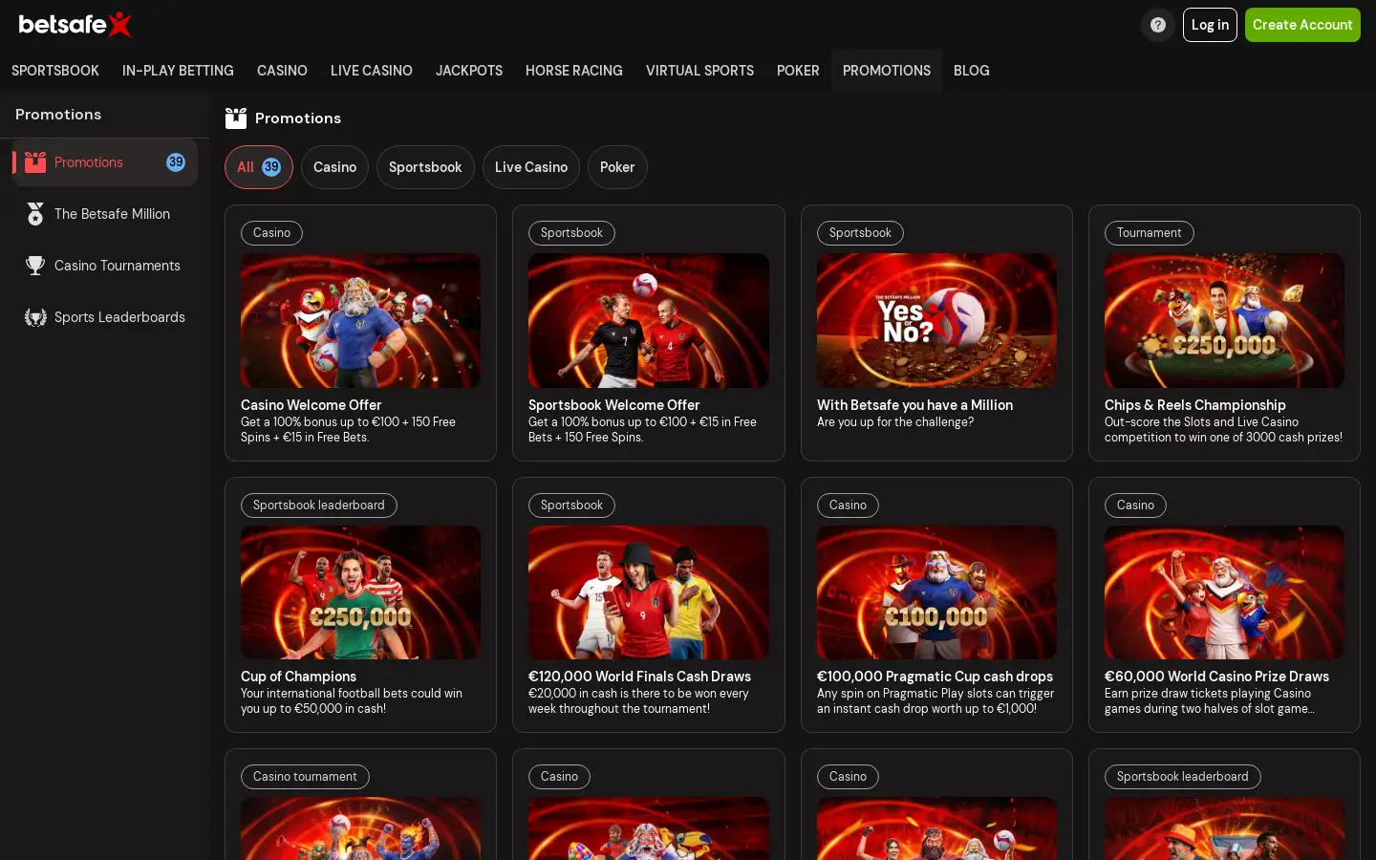Click Sportsbook Welcome Offer title
Screen dimensions: 1376x860
[614, 405]
